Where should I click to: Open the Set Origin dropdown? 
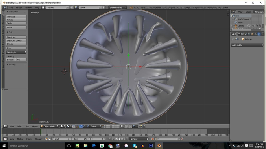(16, 52)
